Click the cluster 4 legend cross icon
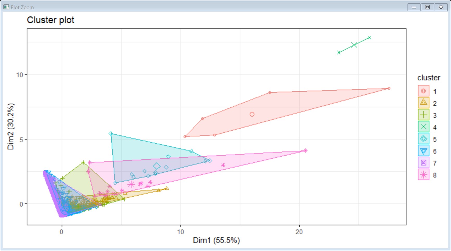 pos(423,127)
